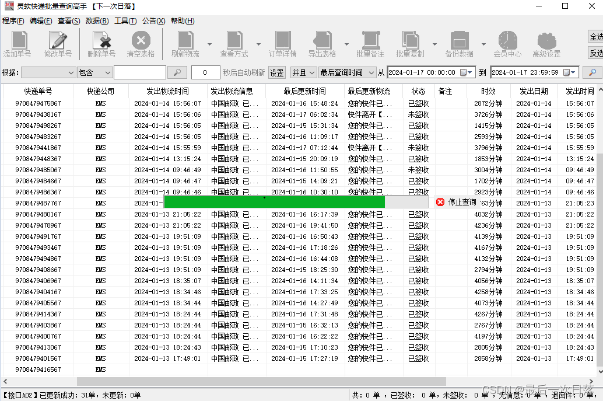
Task: Open the 并且 logic dropdown
Action: 303,72
